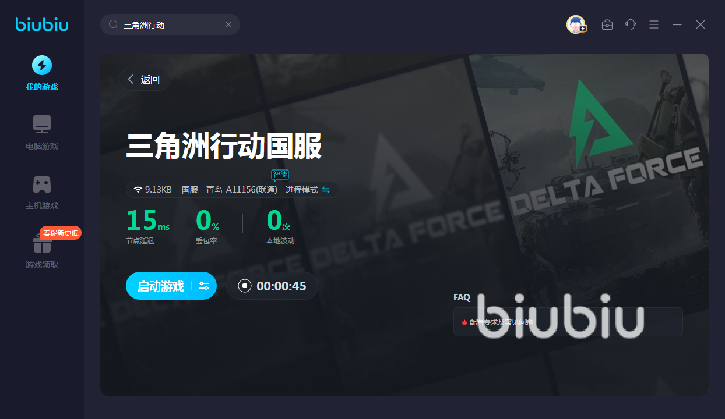This screenshot has height=419, width=725.
Task: Click the 智能 mode tag
Action: click(280, 175)
